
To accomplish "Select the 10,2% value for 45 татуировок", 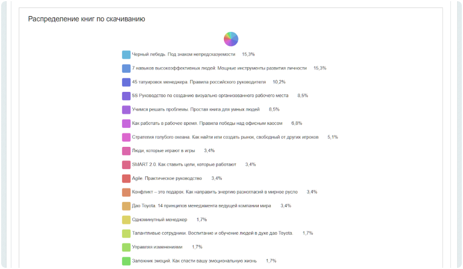I will (x=279, y=82).
